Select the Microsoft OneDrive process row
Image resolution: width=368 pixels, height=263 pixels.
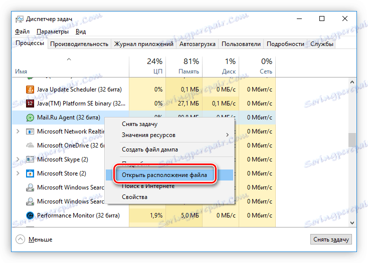pyautogui.click(x=143, y=145)
